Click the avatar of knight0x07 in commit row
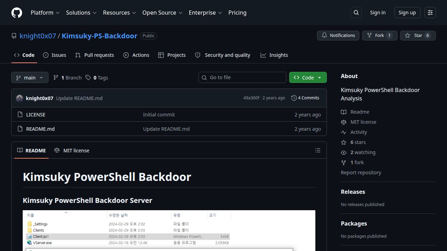Screen dimensions: 447x251 [x=20, y=98]
